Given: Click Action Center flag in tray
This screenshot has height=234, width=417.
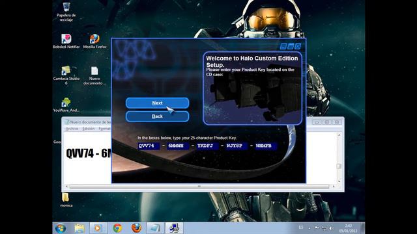Looking at the screenshot, I should click(x=317, y=227).
